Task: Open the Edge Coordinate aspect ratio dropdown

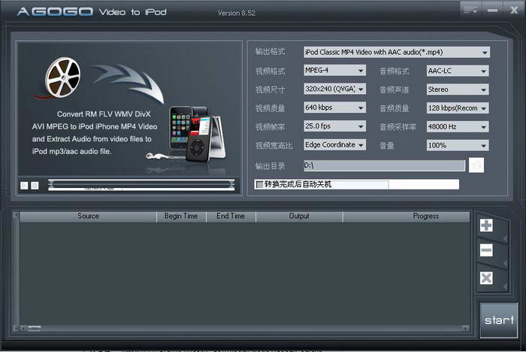Action: click(334, 144)
